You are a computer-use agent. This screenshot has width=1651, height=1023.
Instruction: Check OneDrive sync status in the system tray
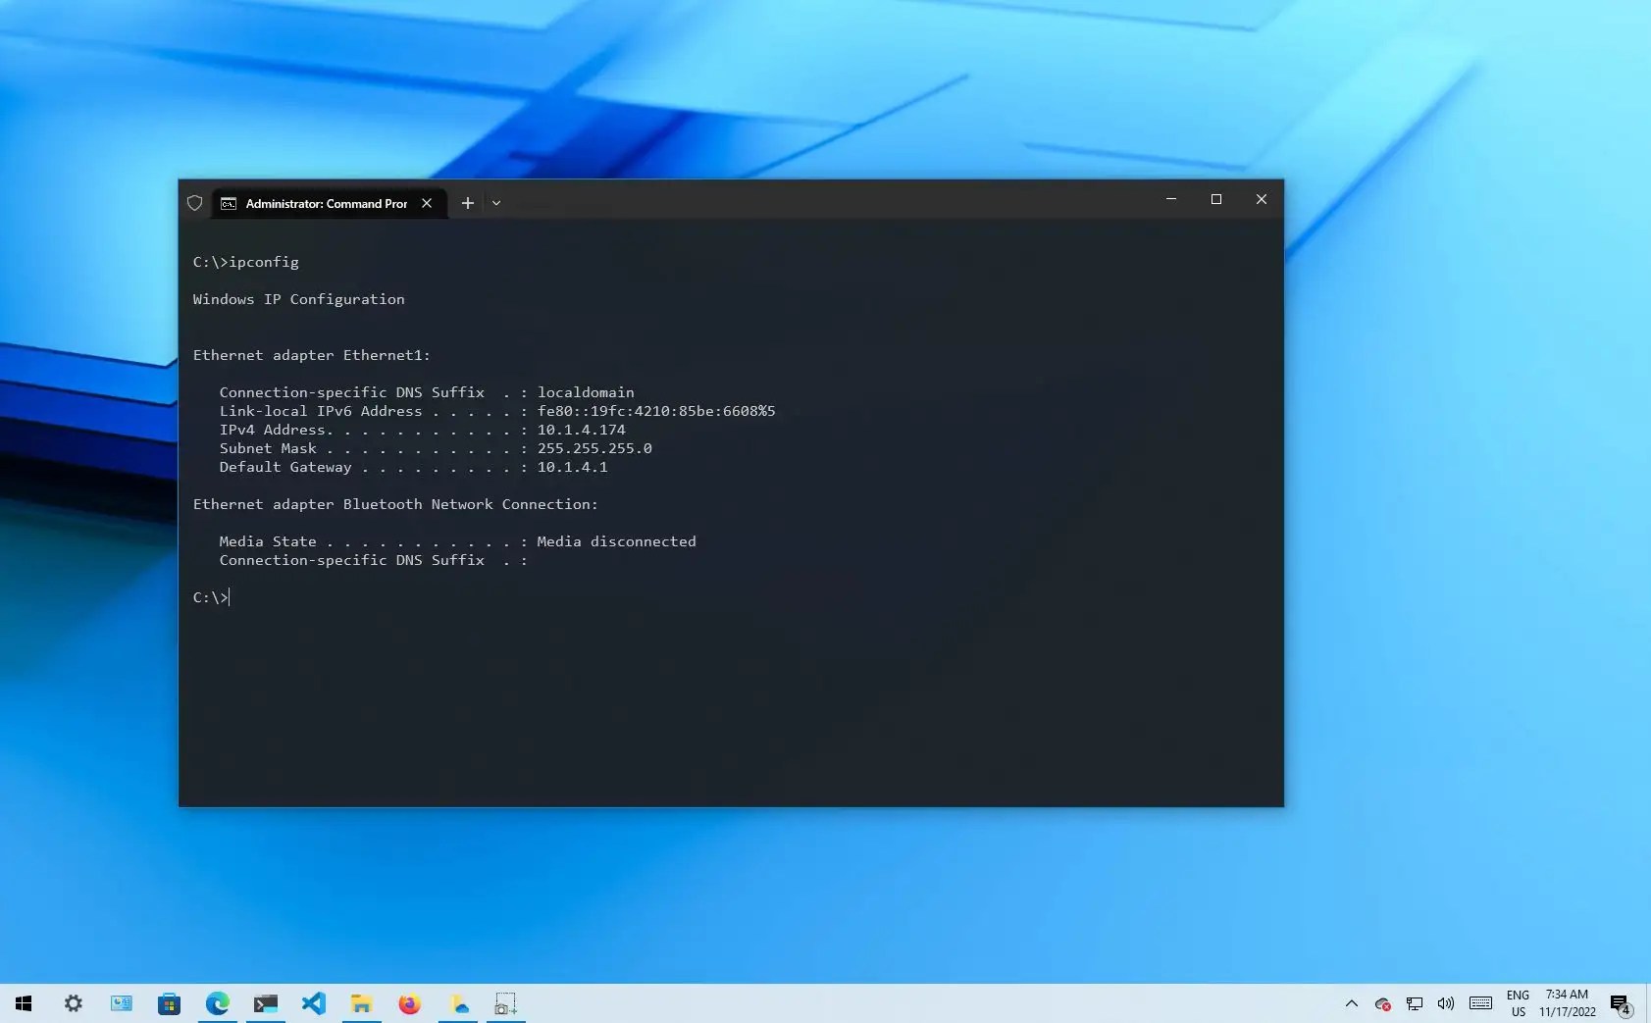click(x=1383, y=1003)
